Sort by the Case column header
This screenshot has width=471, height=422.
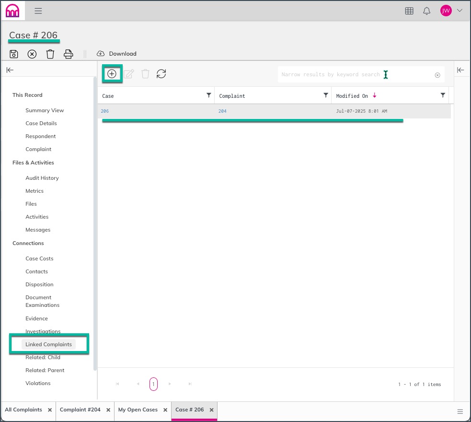108,96
